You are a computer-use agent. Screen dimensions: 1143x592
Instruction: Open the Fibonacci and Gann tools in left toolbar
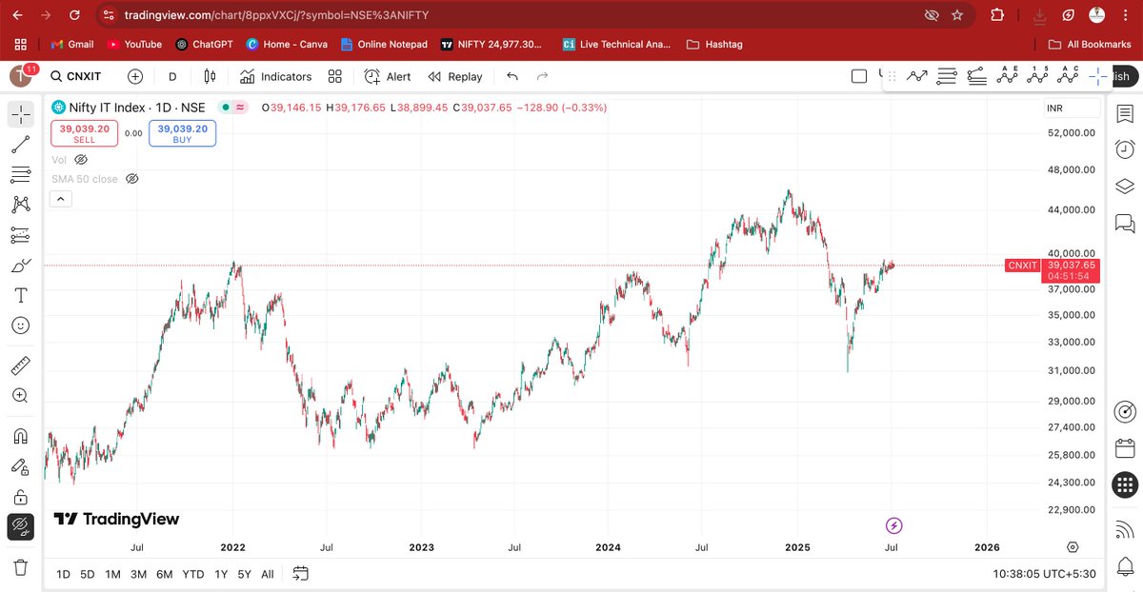(21, 175)
